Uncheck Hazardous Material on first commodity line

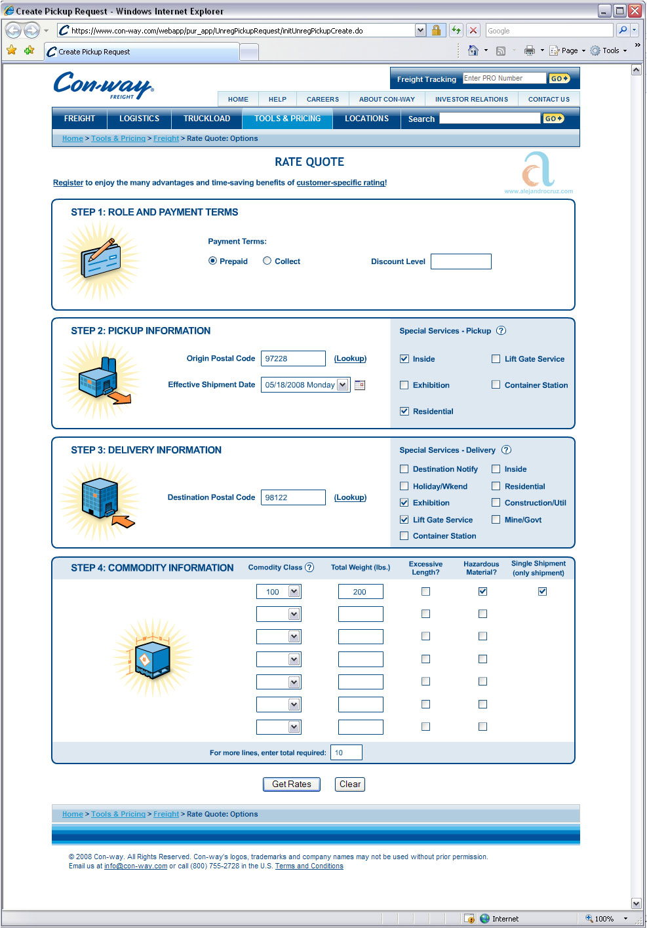[x=482, y=591]
